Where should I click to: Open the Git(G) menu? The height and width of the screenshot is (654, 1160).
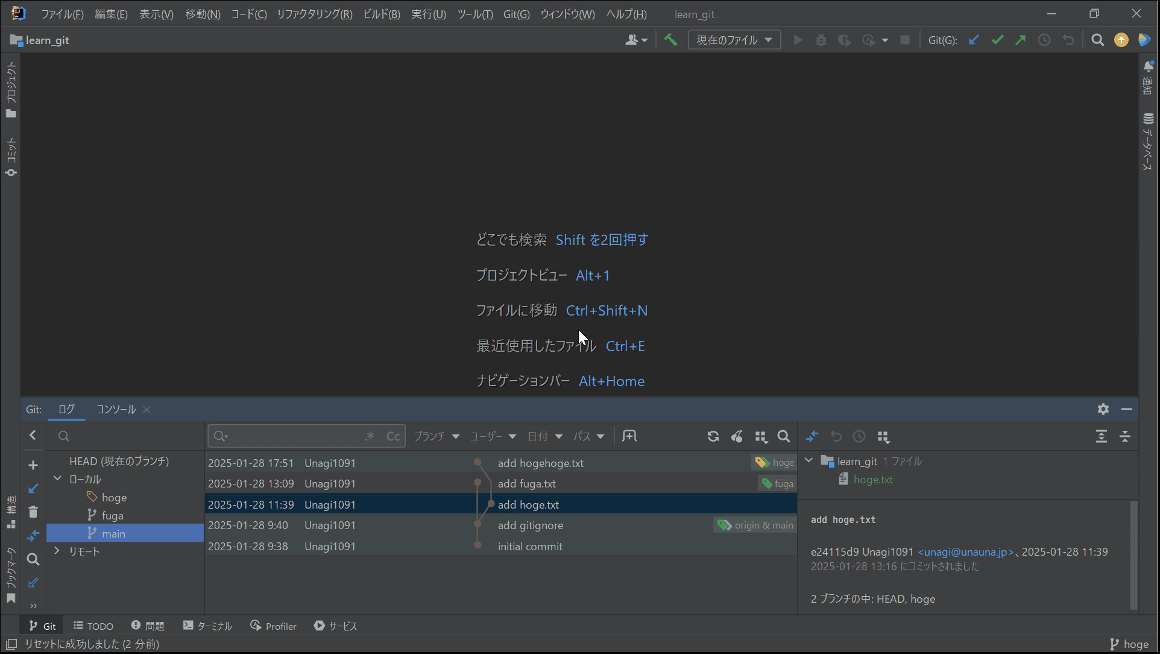coord(516,14)
